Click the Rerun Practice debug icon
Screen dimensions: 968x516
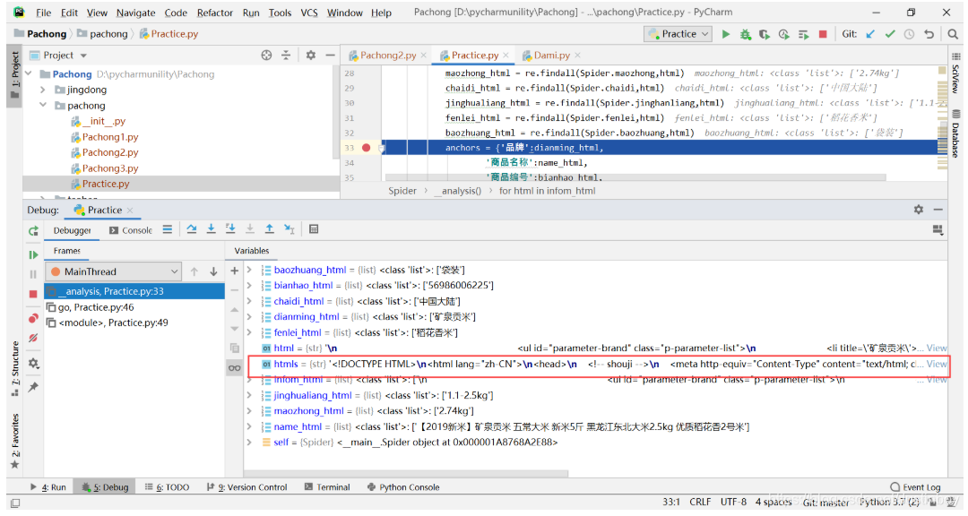pos(33,231)
